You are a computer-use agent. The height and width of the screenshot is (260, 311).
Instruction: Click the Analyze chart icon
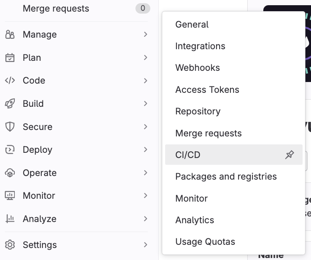click(x=10, y=219)
